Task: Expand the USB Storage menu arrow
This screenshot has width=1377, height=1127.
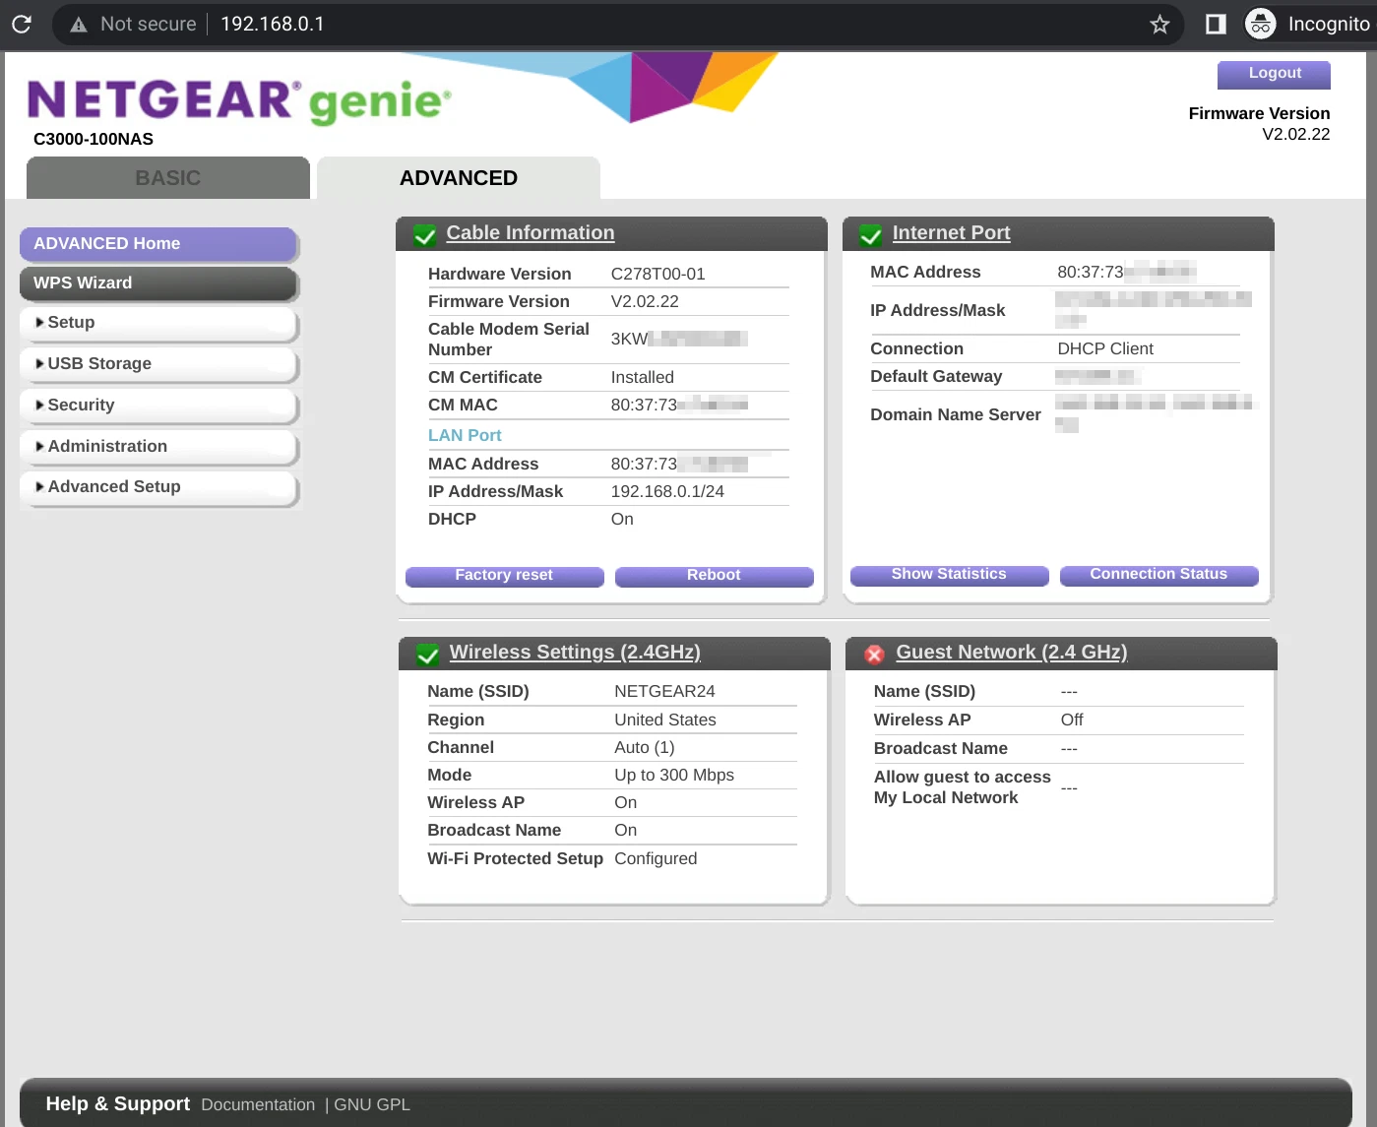Action: [x=39, y=363]
